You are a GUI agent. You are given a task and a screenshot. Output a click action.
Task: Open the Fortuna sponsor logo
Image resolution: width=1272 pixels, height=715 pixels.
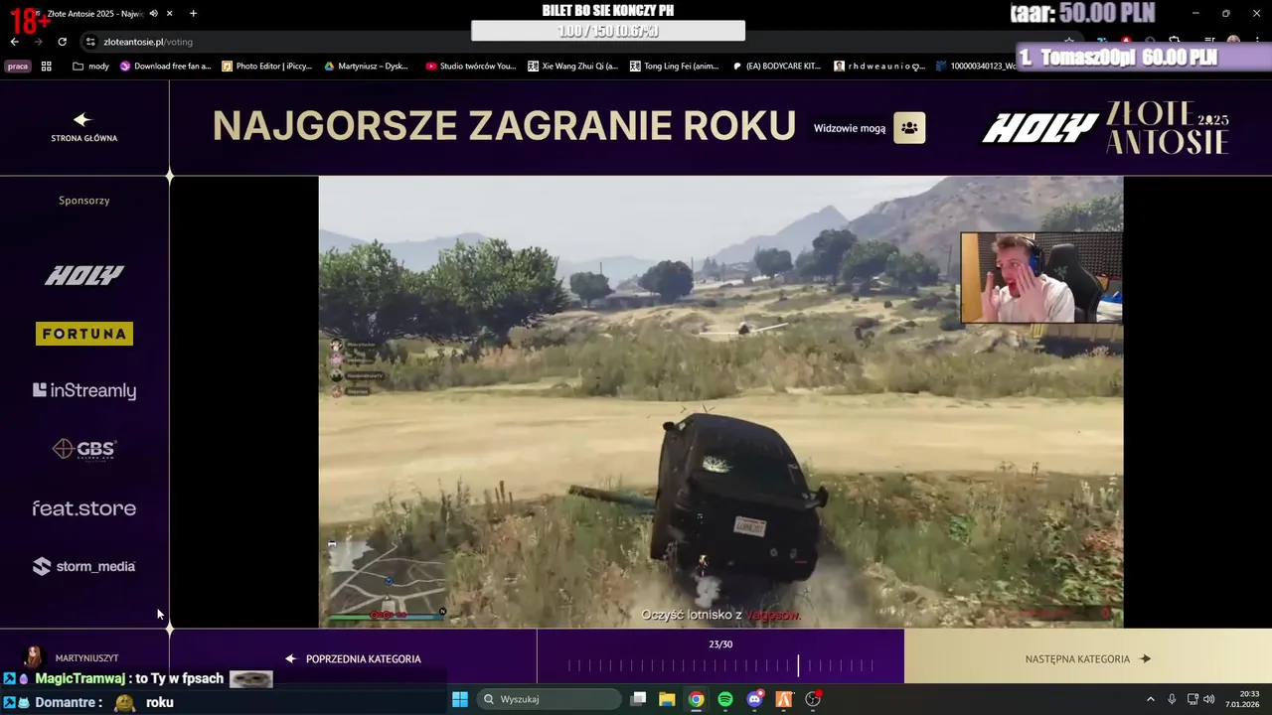[x=84, y=334]
